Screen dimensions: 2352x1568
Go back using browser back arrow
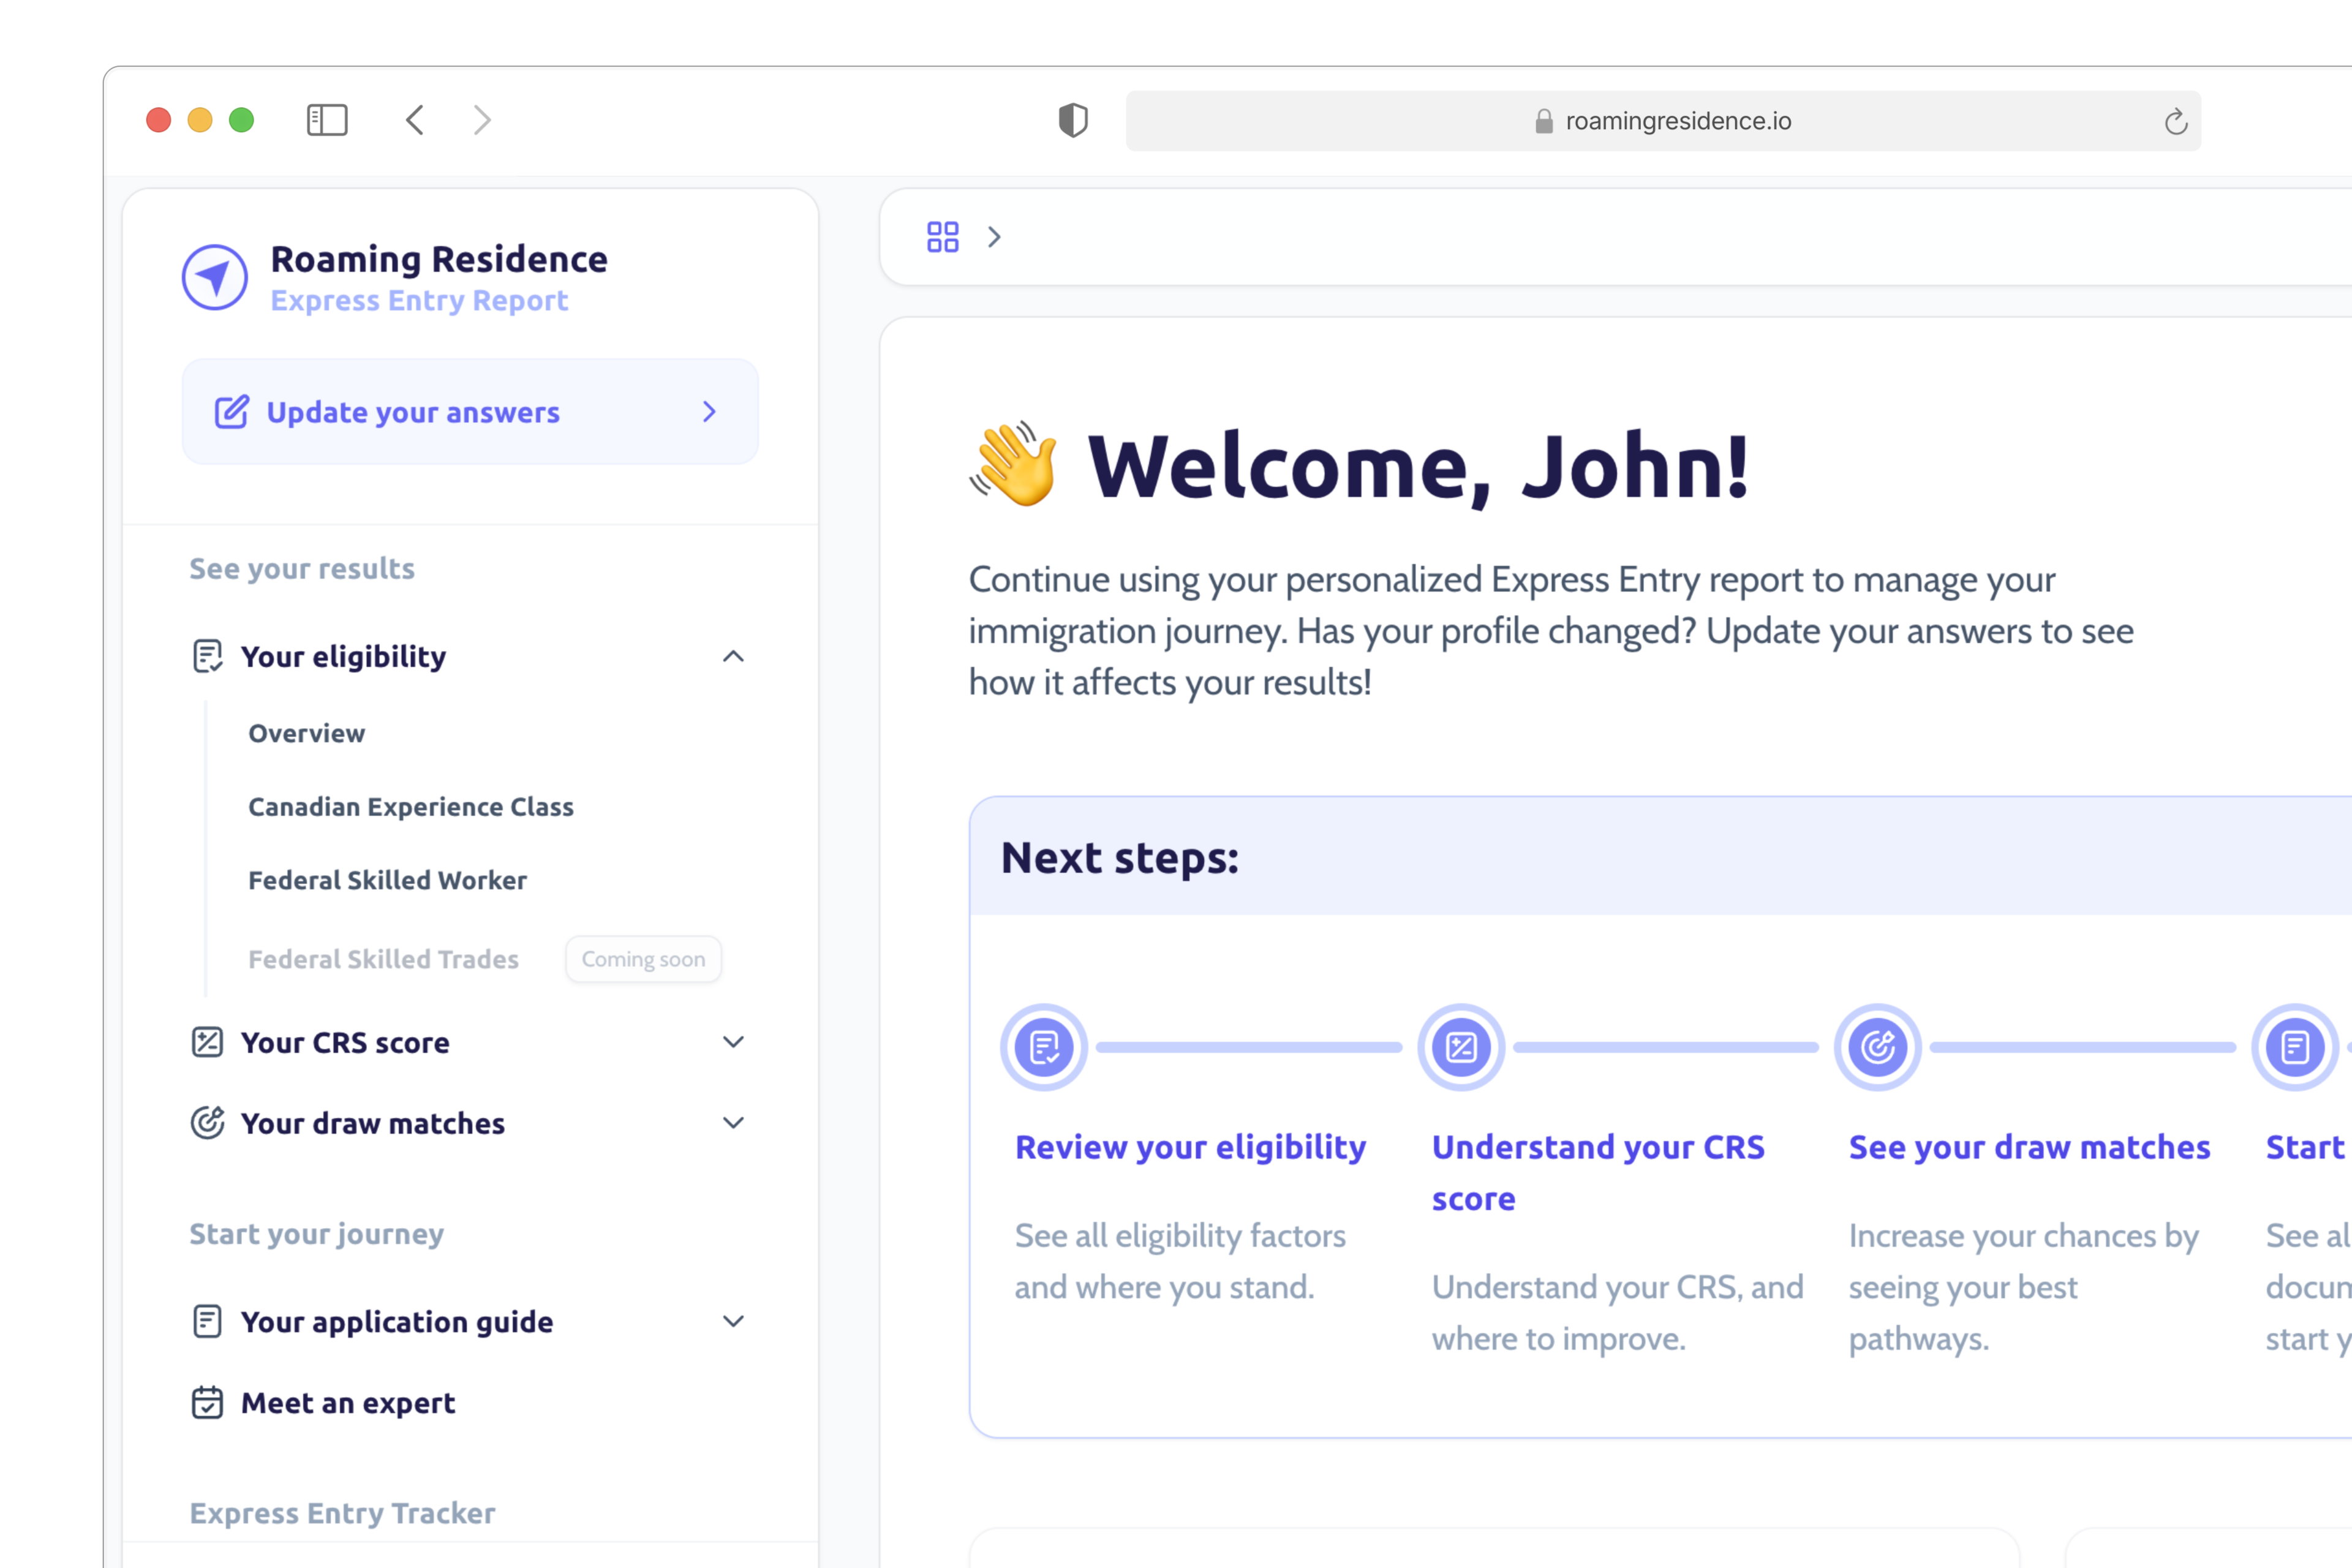(x=416, y=120)
